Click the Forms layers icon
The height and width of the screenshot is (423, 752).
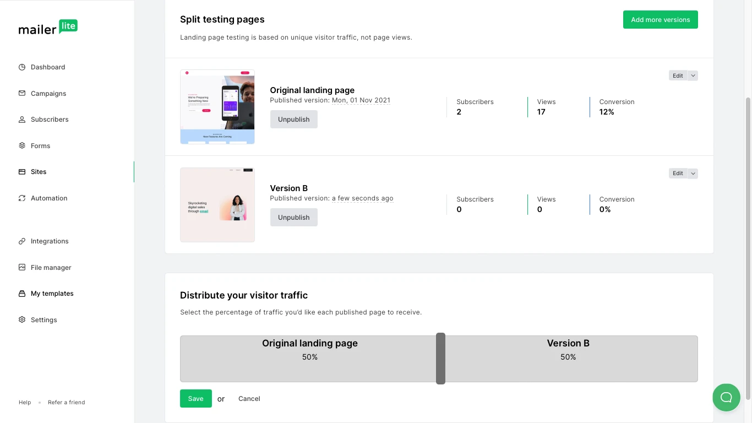coord(22,146)
